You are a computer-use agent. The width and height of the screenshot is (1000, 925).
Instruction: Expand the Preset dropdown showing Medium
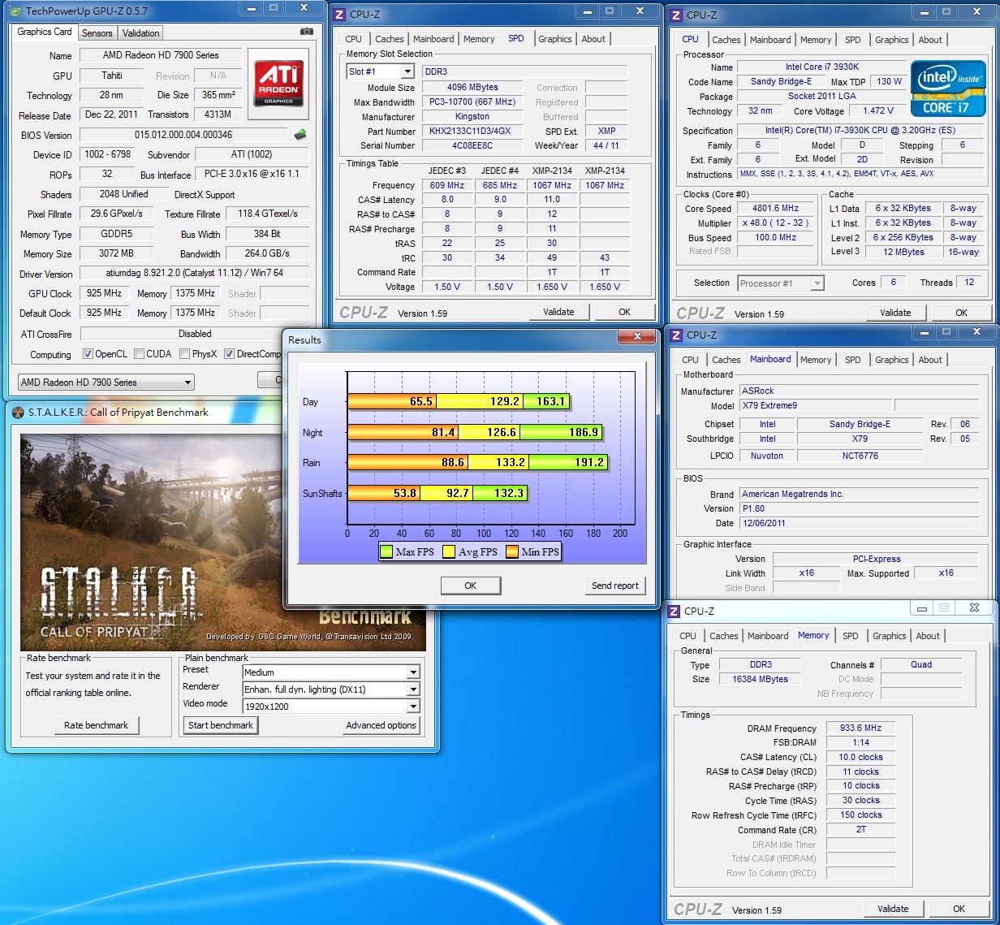click(413, 672)
